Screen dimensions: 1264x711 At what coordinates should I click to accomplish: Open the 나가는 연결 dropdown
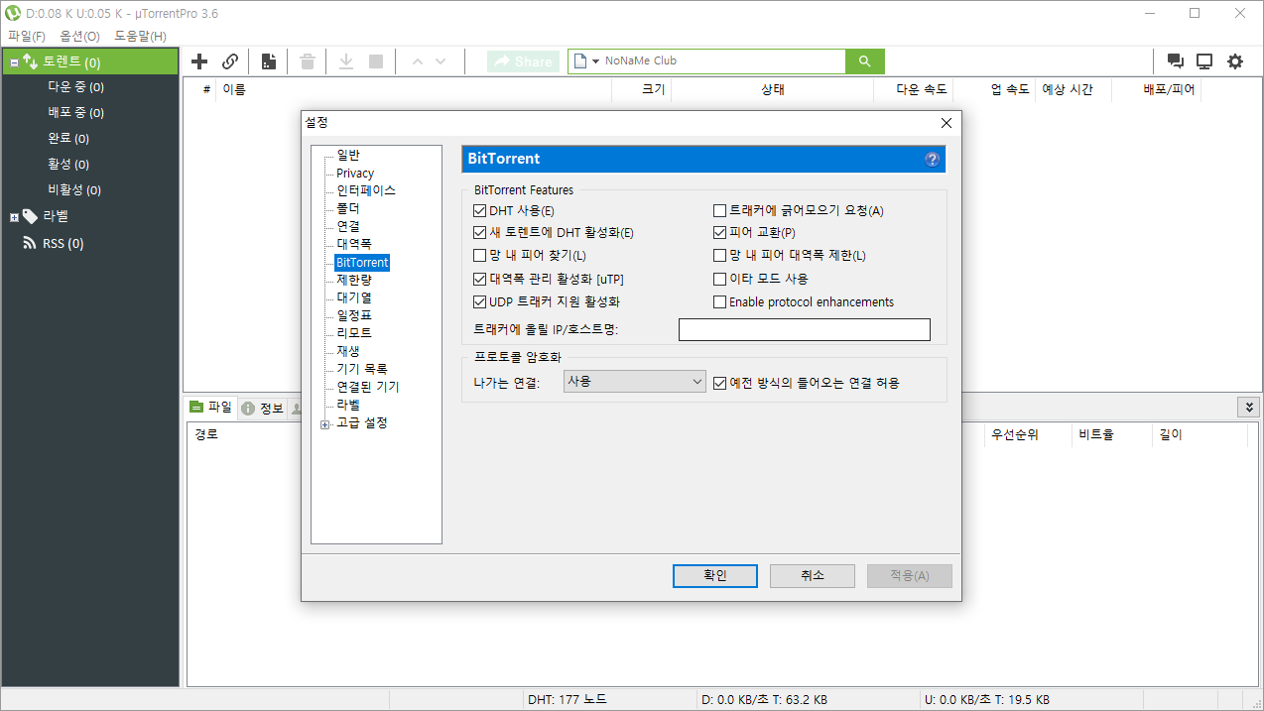(634, 381)
